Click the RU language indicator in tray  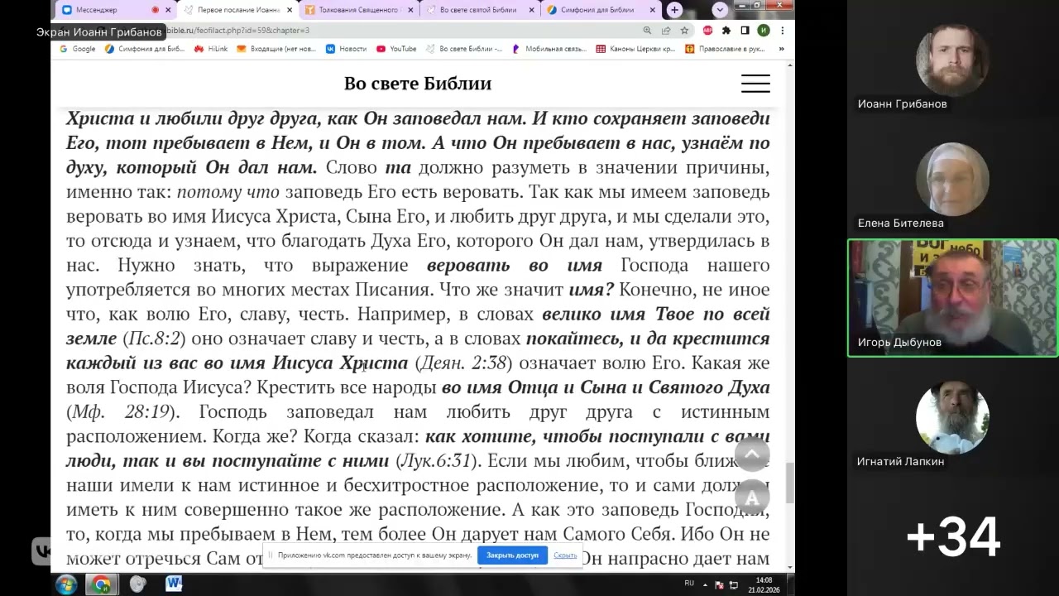coord(689,584)
